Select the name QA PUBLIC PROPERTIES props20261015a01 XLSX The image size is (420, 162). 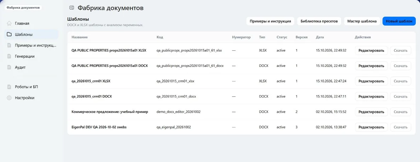point(109,50)
